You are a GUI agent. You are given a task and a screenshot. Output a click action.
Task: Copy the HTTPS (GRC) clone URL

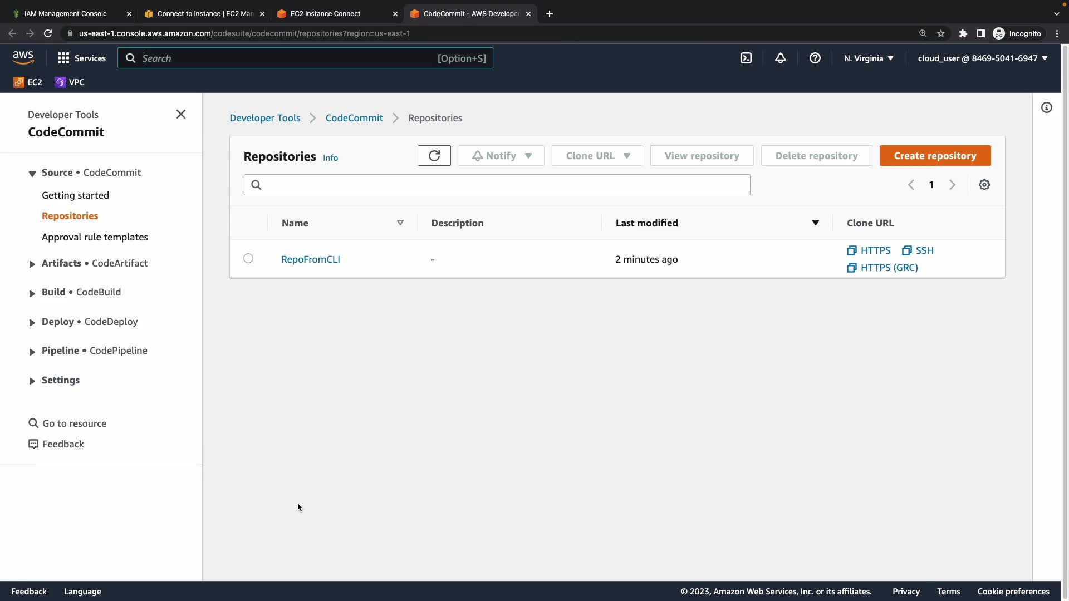pos(882,268)
